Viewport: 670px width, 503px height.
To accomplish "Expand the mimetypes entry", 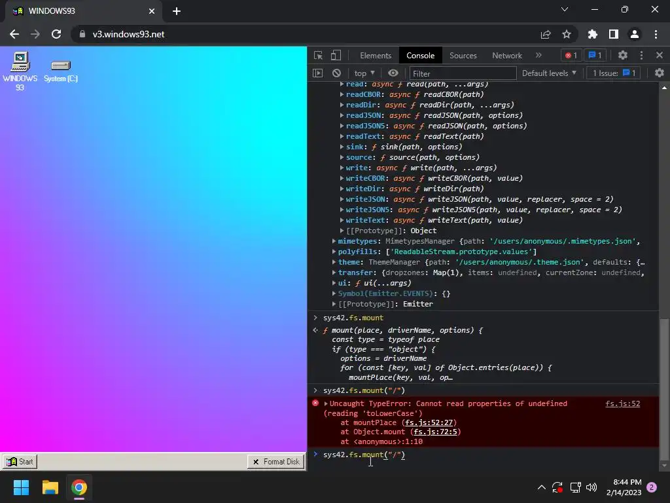I will pos(334,241).
